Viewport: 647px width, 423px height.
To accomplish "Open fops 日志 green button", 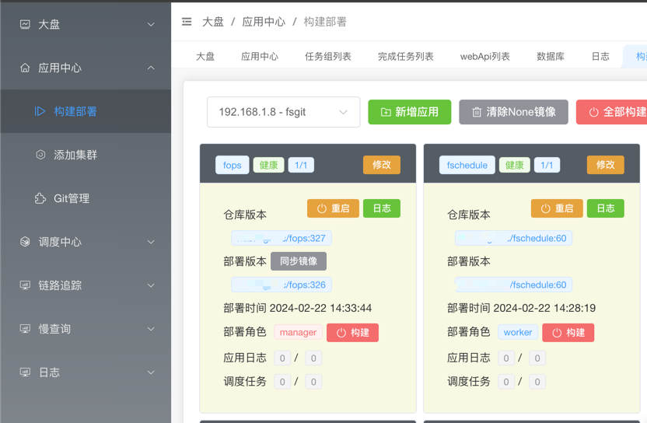I will pyautogui.click(x=382, y=208).
